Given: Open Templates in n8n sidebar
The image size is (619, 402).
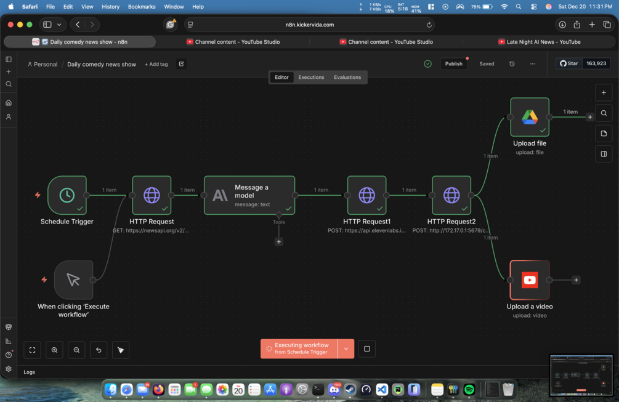Looking at the screenshot, I should [x=9, y=327].
